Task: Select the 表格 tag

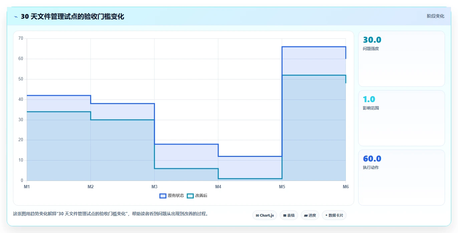Action: point(289,215)
